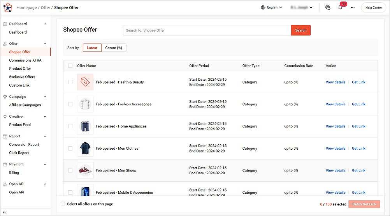Click the Fashion Accessories offer thumbnail

(85, 104)
